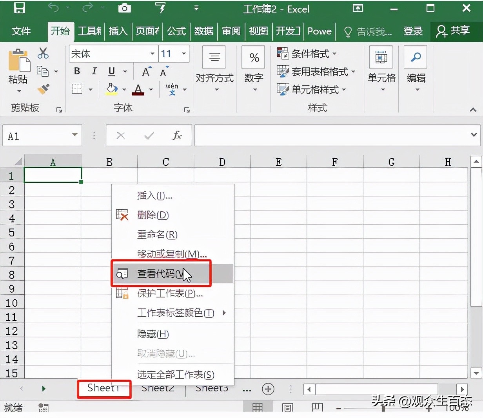Viewport: 483px width, 418px height.
Task: Open the font name dropdown
Action: coord(152,54)
